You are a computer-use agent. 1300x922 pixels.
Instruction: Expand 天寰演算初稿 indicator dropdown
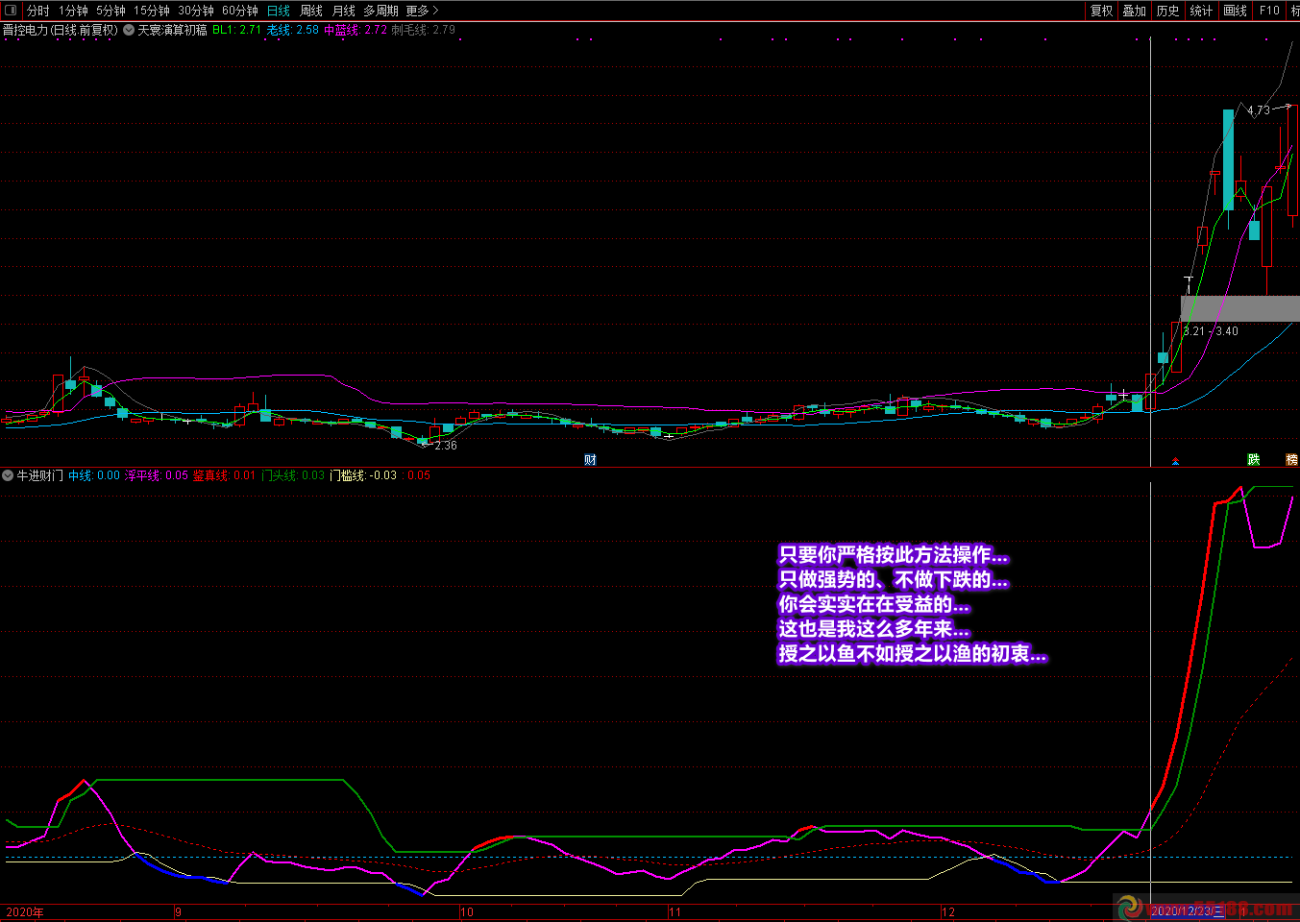pyautogui.click(x=129, y=30)
